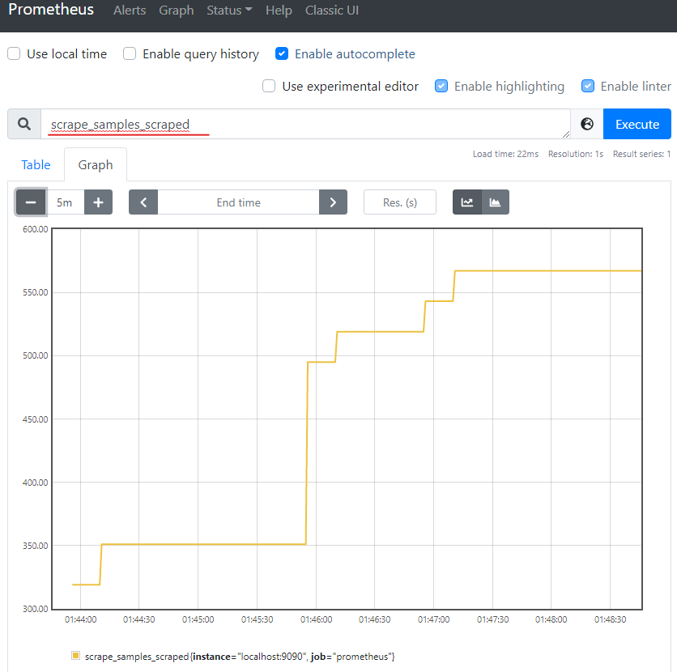Switch to the Table tab
The width and height of the screenshot is (677, 672).
(36, 165)
